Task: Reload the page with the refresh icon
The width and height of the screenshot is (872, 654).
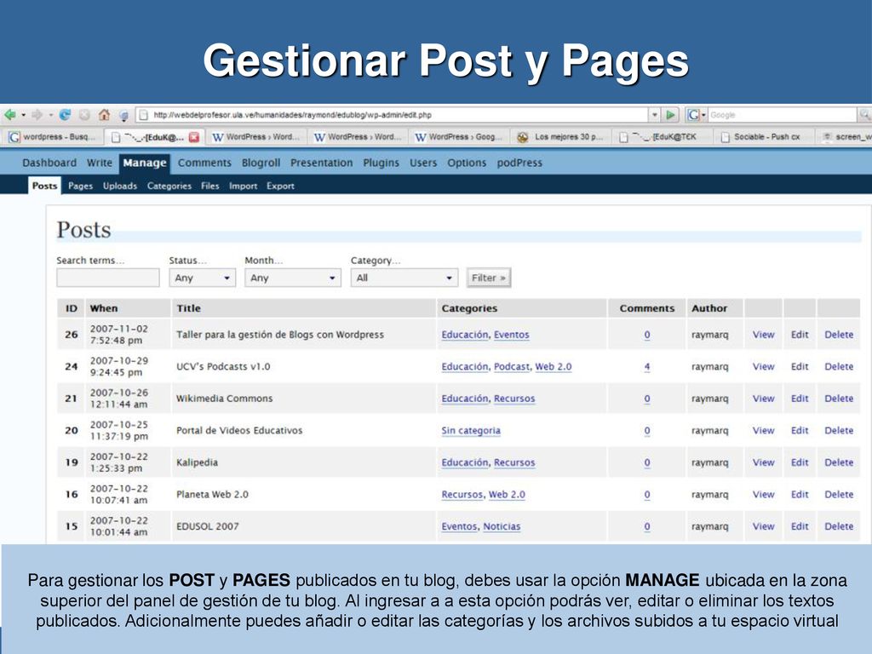Action: point(65,115)
